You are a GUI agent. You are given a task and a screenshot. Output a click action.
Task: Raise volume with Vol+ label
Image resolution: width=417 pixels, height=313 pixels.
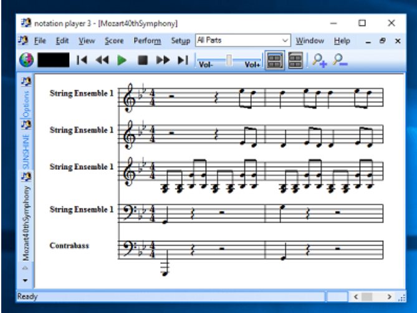[252, 65]
